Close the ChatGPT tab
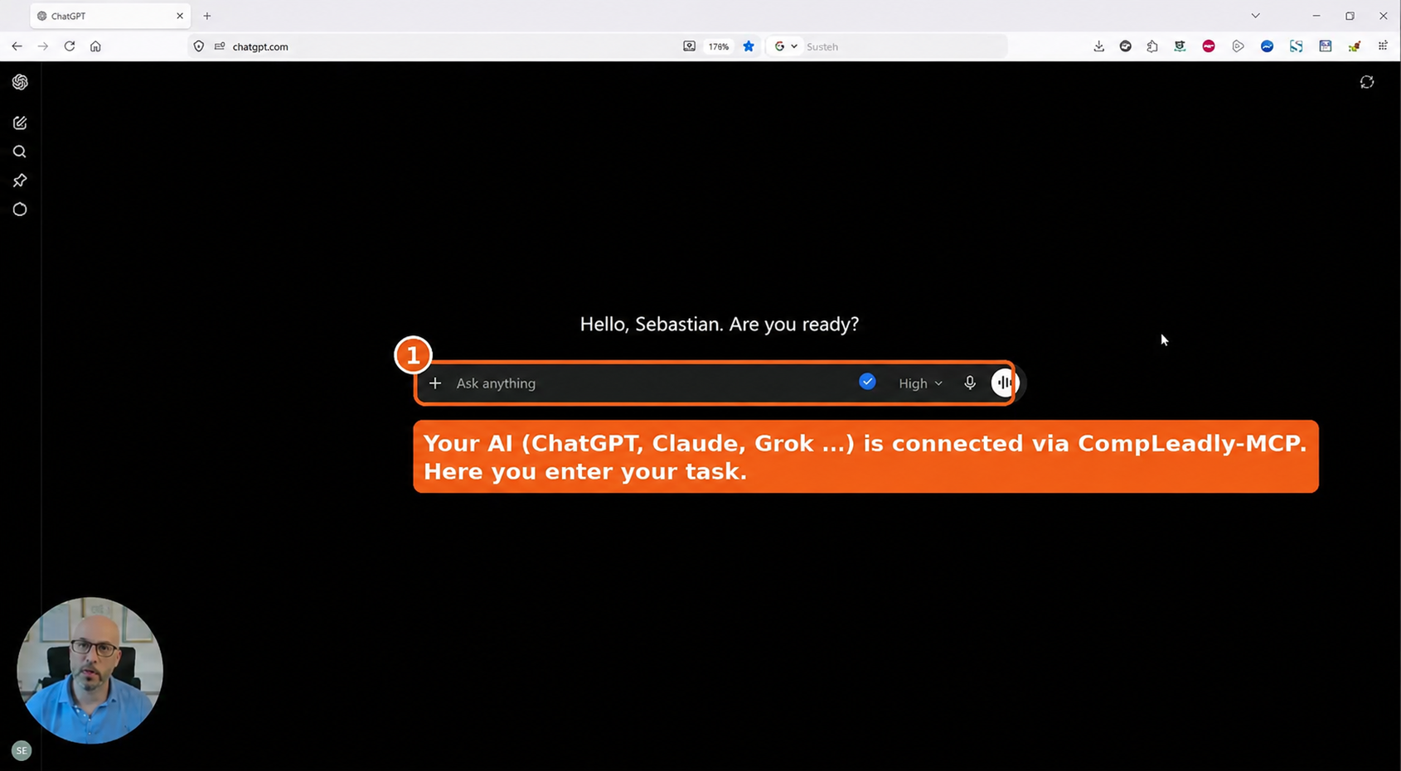The width and height of the screenshot is (1401, 771). coord(180,16)
